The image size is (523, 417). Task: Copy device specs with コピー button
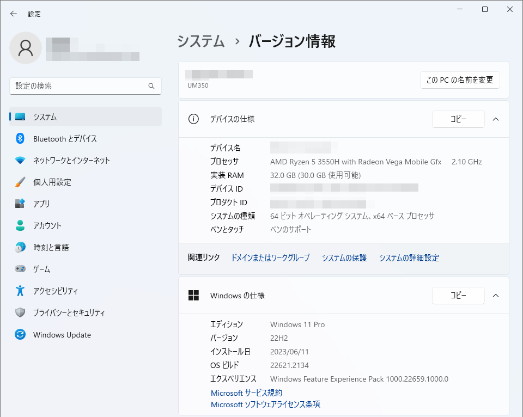point(458,119)
